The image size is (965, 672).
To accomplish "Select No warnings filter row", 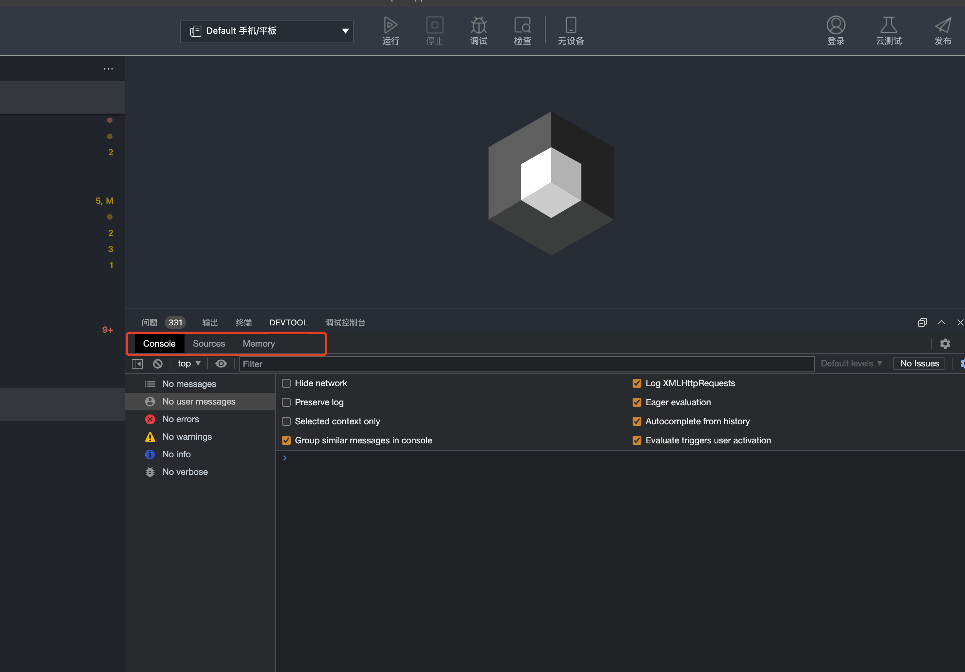I will (x=201, y=437).
